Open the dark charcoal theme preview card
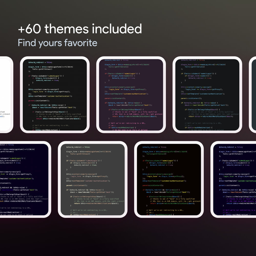Screen dimensions: 256x256 pyautogui.click(x=55, y=95)
